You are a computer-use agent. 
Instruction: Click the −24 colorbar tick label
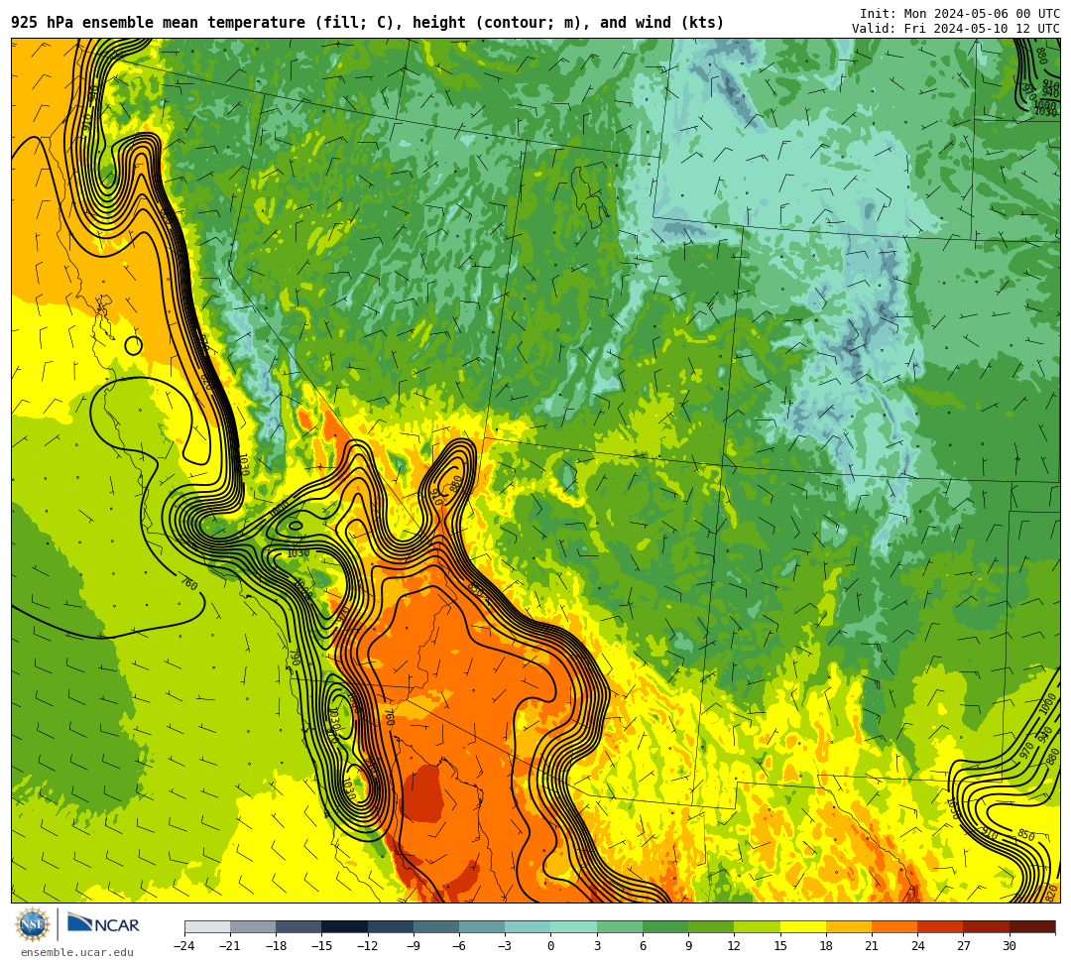pyautogui.click(x=185, y=946)
